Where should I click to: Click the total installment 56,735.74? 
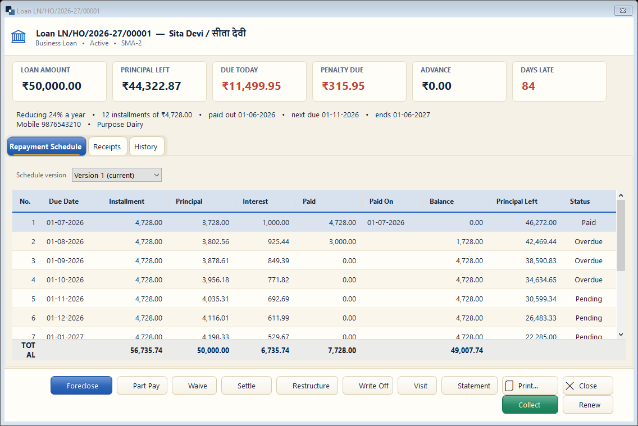tap(146, 350)
